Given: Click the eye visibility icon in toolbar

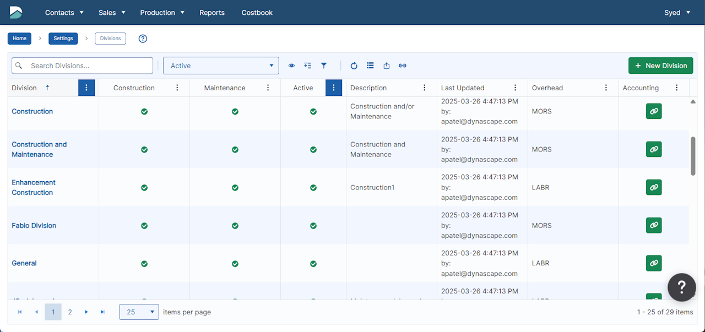Looking at the screenshot, I should [291, 66].
